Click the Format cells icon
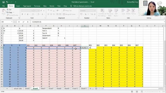166x93 pixels. click(133, 11)
